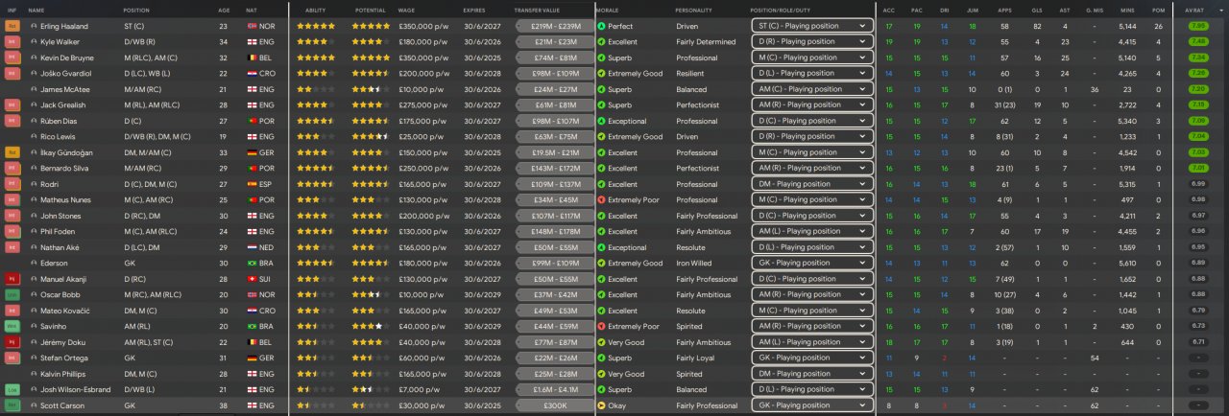Select John Stones' Fairly Professional personality cell
Image resolution: width=1229 pixels, height=416 pixels.
click(707, 216)
